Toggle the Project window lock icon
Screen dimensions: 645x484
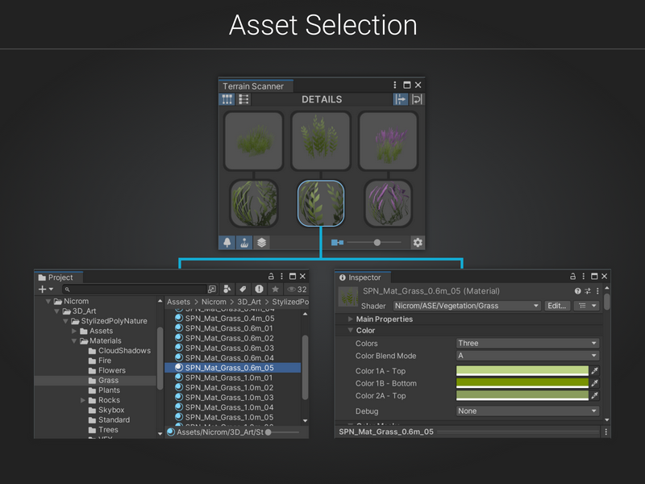click(271, 276)
